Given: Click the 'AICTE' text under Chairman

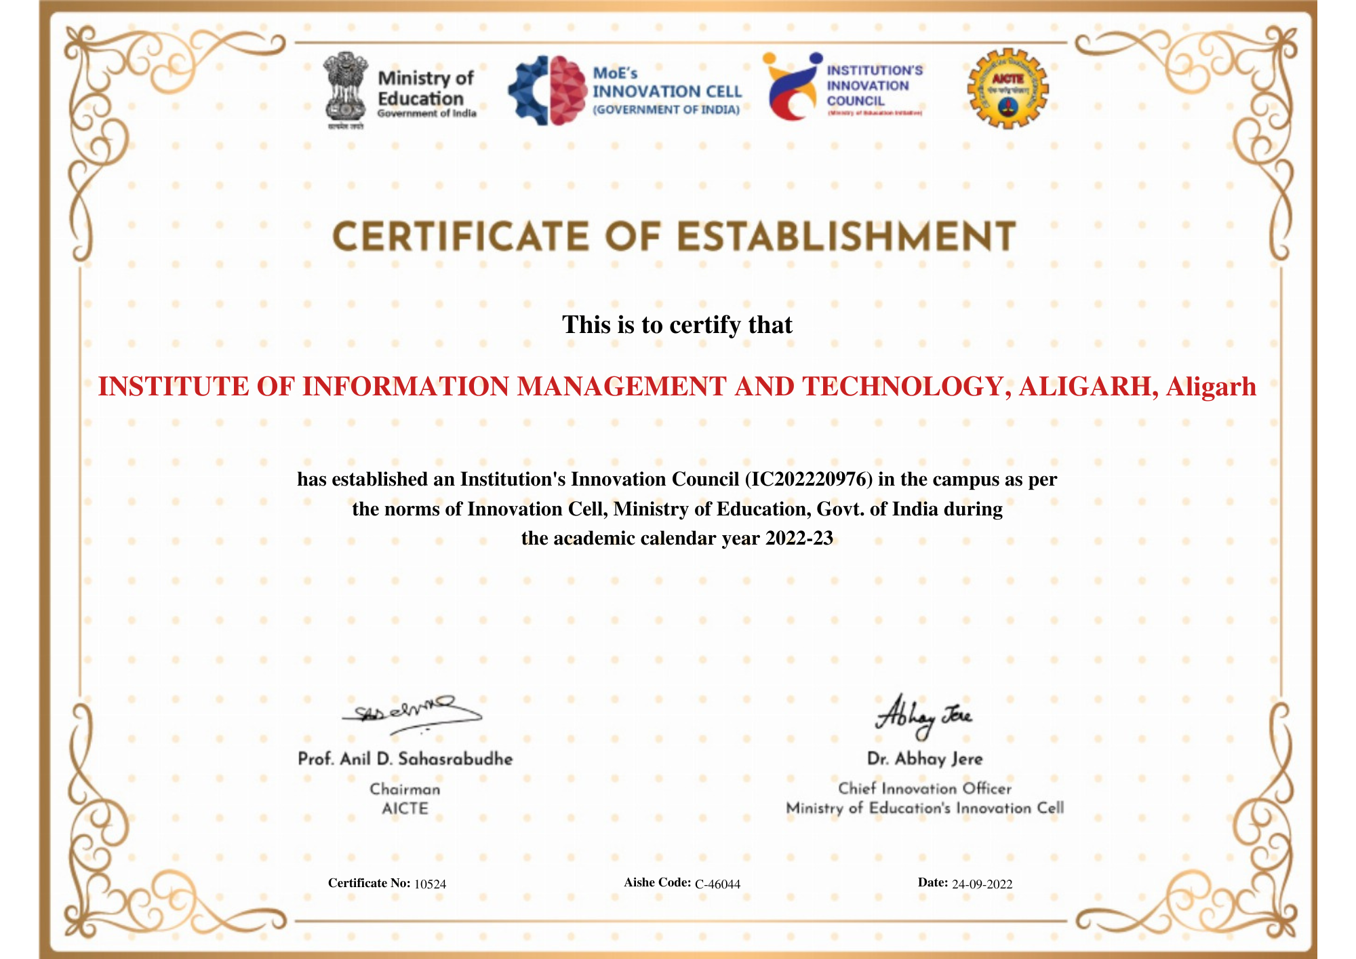Looking at the screenshot, I should [405, 808].
